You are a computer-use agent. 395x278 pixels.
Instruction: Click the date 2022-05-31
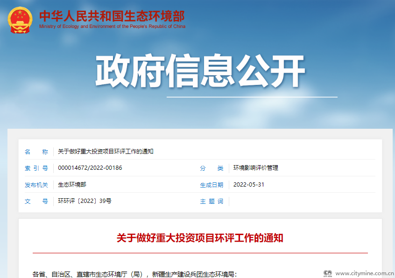click(248, 185)
